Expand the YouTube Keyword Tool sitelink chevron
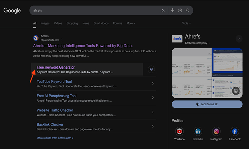The height and width of the screenshot is (149, 249). [x=153, y=83]
